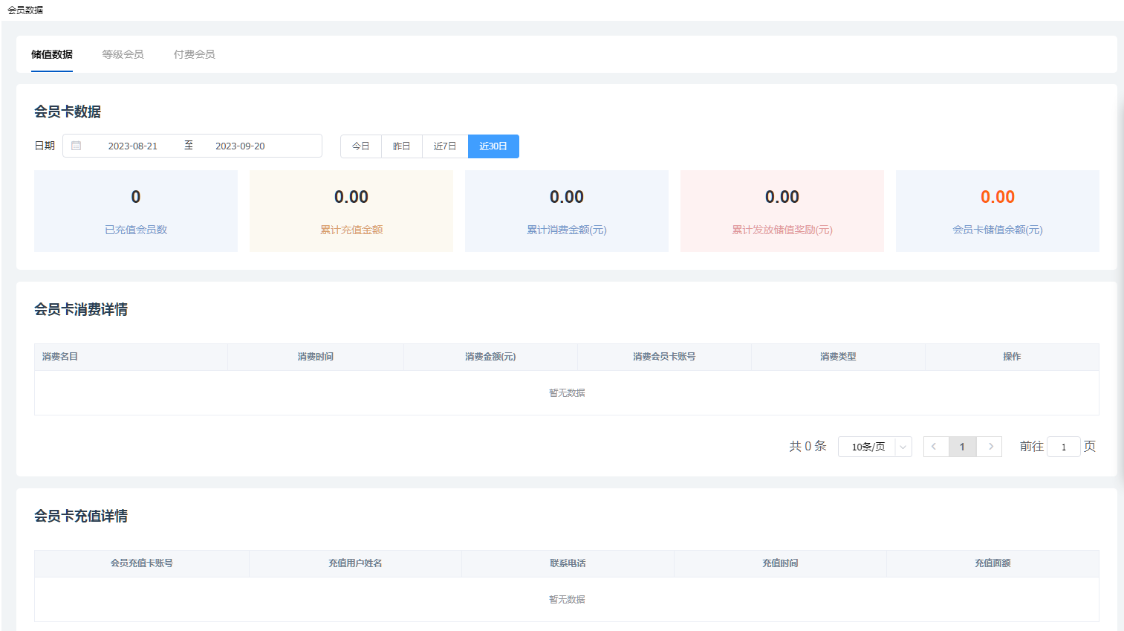Click the 累计充值金额 stat card
Viewport: 1124px width, 631px height.
point(351,211)
